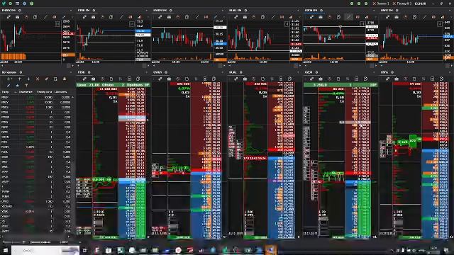Click the clock icon in OZON order book toolbar

click(329, 79)
